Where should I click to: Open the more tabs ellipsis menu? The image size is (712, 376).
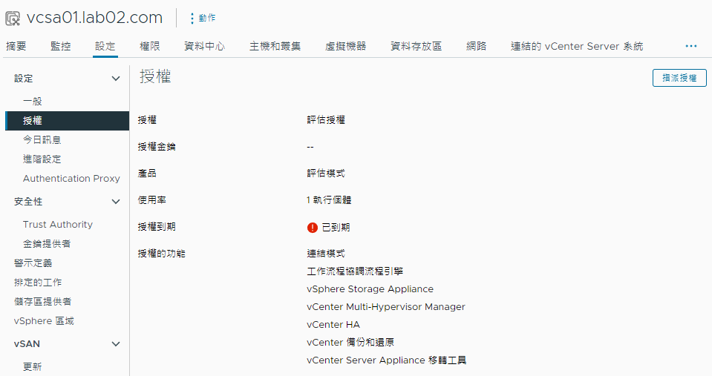point(691,46)
